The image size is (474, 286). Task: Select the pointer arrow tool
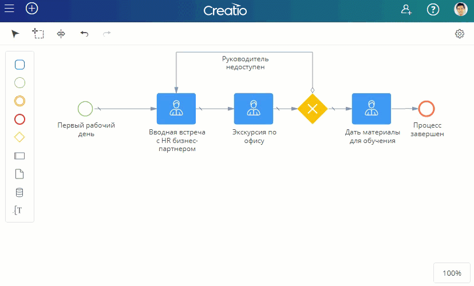tap(15, 34)
